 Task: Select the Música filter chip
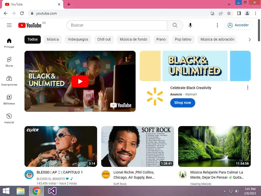[x=53, y=40]
